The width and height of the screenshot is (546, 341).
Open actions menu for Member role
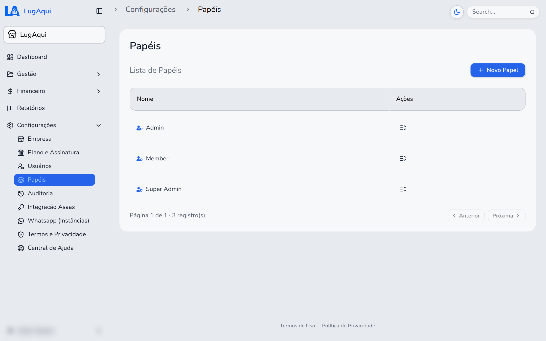coord(403,158)
